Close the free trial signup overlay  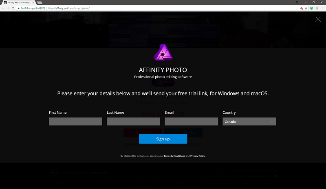pos(318,20)
